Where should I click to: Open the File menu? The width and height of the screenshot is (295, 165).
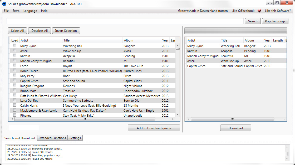[6, 11]
